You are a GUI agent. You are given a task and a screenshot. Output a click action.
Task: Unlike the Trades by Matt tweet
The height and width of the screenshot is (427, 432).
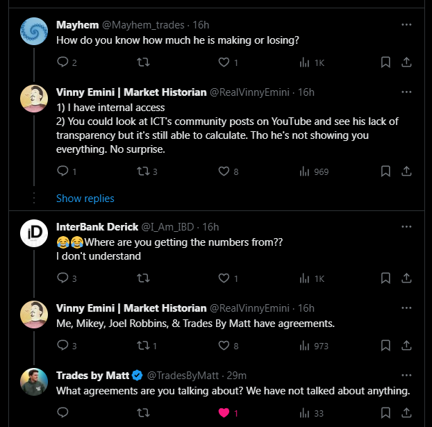click(x=224, y=412)
